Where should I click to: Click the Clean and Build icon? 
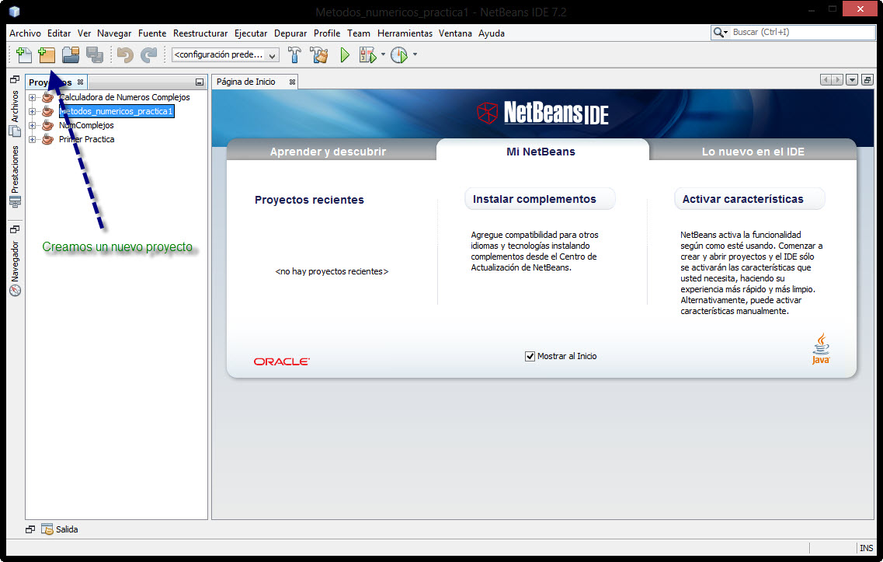click(318, 54)
